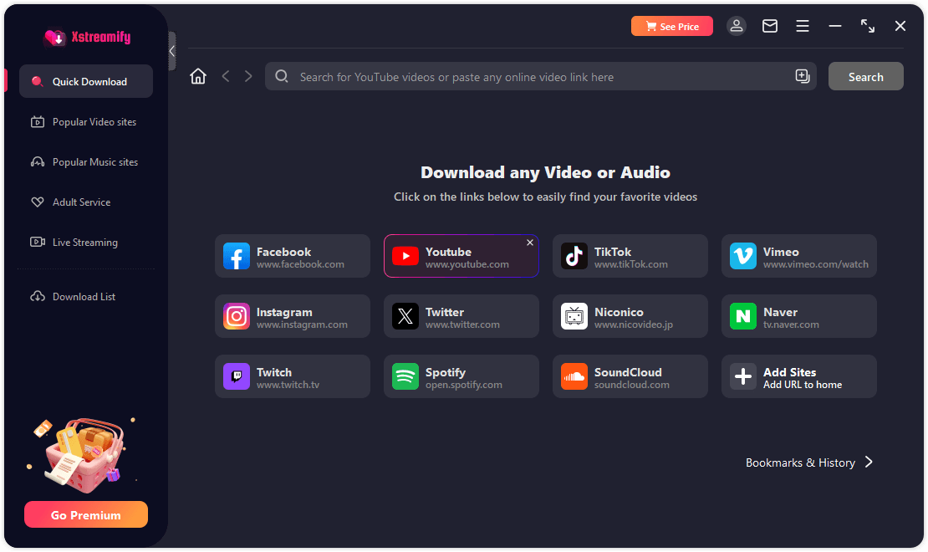The height and width of the screenshot is (552, 928).
Task: Open the hamburger main menu
Action: tap(803, 26)
